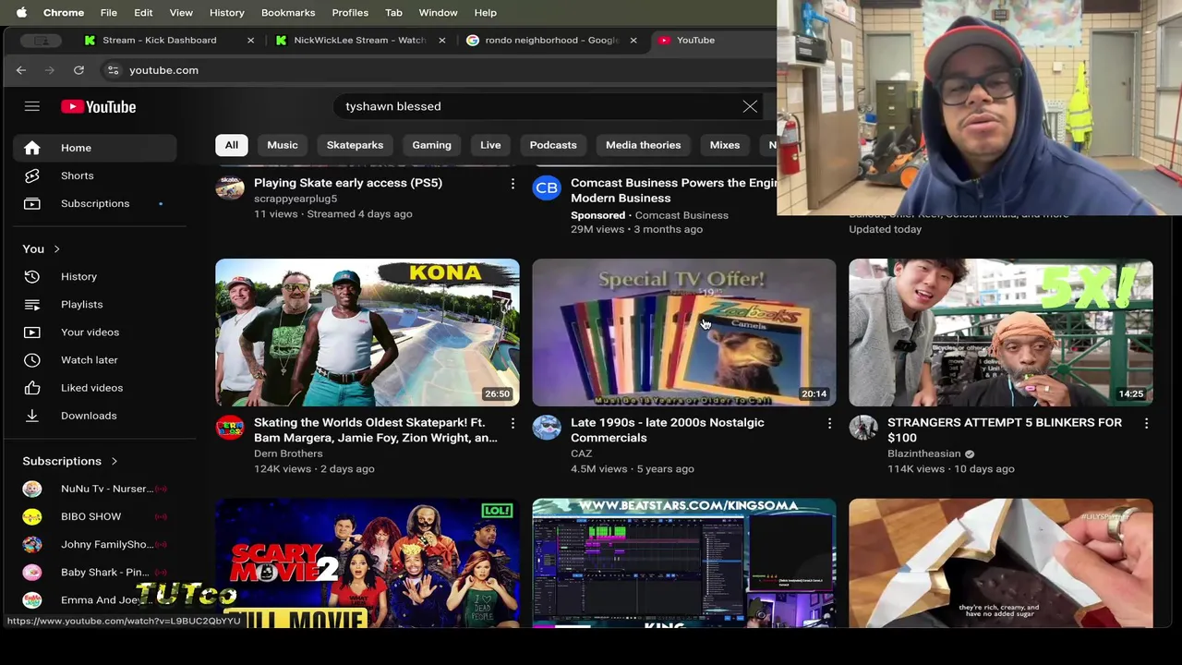This screenshot has width=1182, height=665.
Task: Open the Blazinthasian channel avatar
Action: [863, 428]
